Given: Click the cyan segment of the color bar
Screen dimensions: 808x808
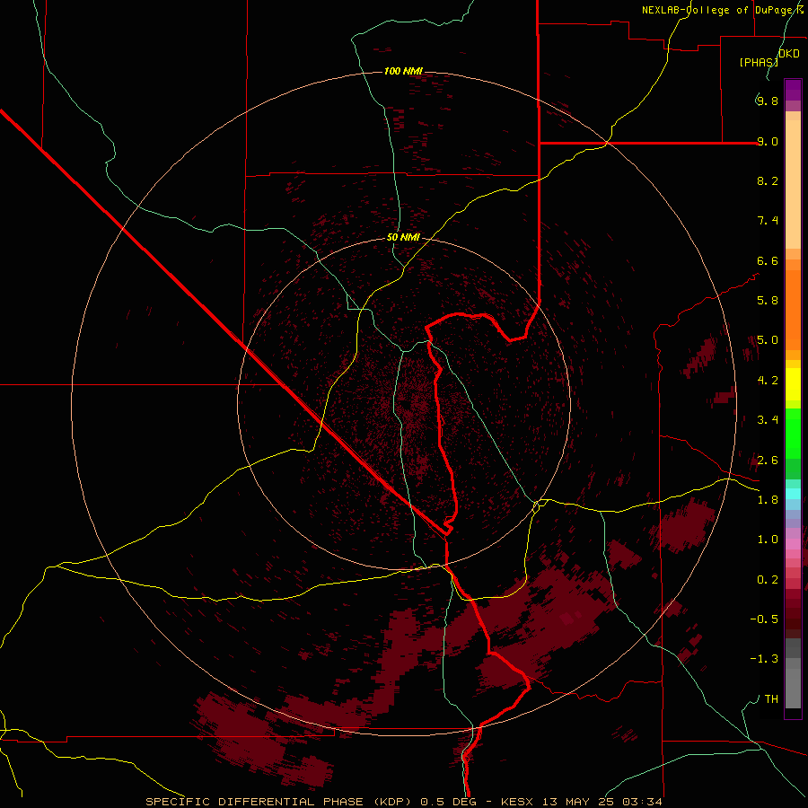Looking at the screenshot, I should click(x=793, y=494).
